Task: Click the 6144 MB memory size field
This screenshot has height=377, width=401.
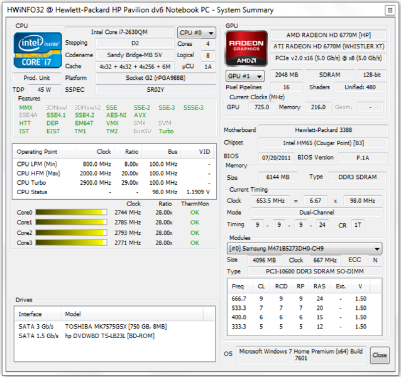Action: [x=278, y=177]
